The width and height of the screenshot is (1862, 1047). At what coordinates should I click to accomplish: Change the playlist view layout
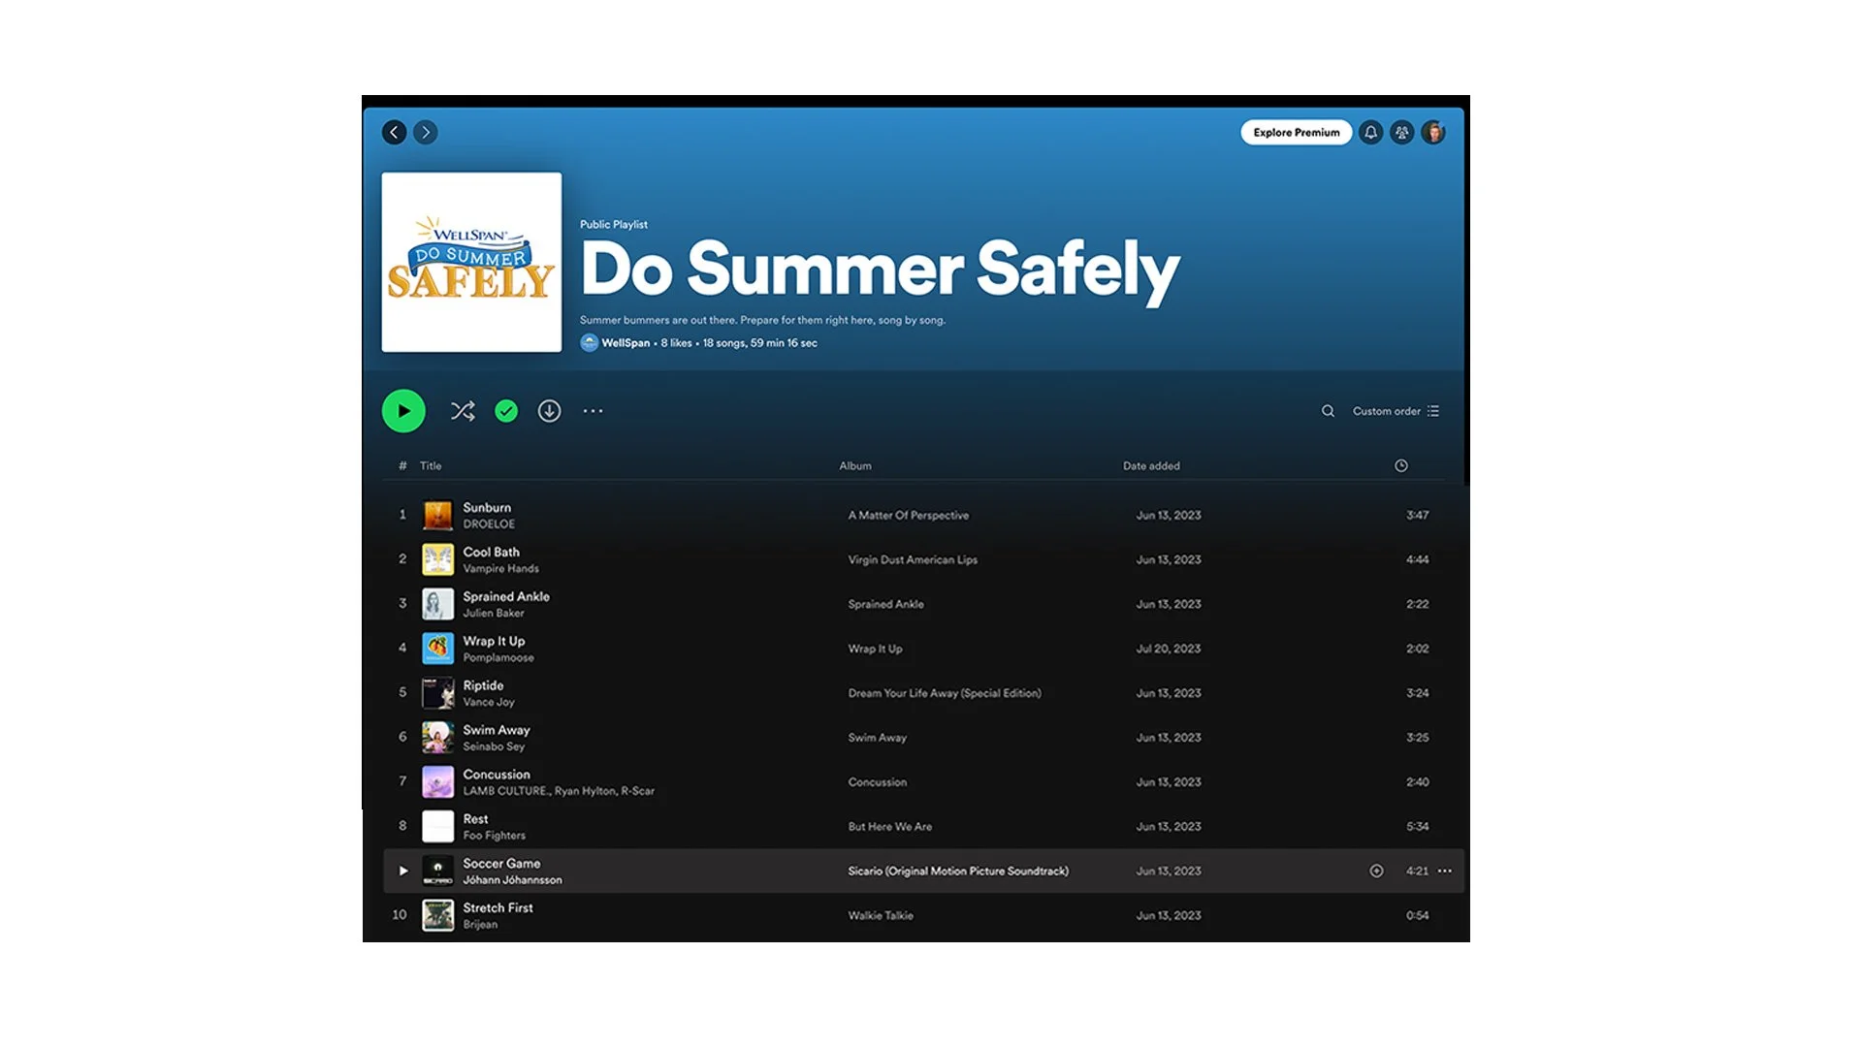(x=1434, y=411)
